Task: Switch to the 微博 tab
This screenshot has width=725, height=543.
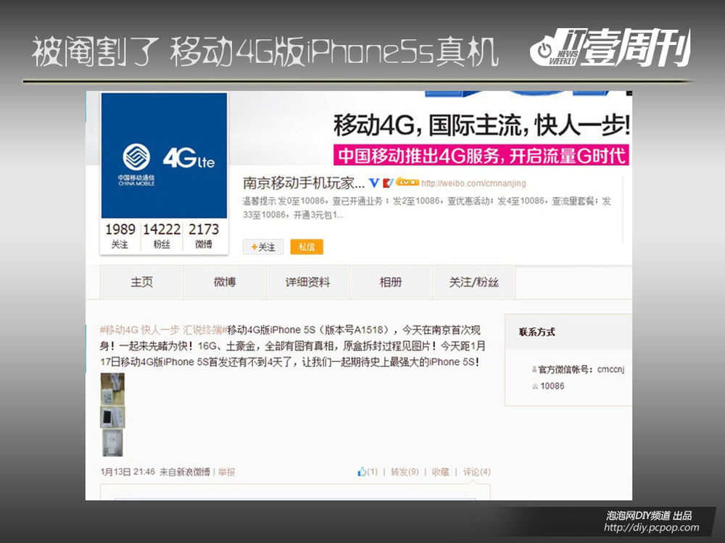Action: (225, 282)
